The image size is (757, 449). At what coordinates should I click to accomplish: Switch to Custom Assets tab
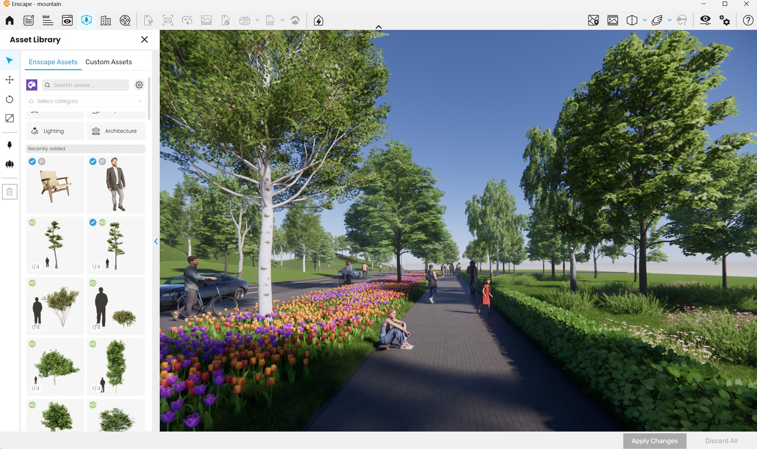pyautogui.click(x=109, y=62)
